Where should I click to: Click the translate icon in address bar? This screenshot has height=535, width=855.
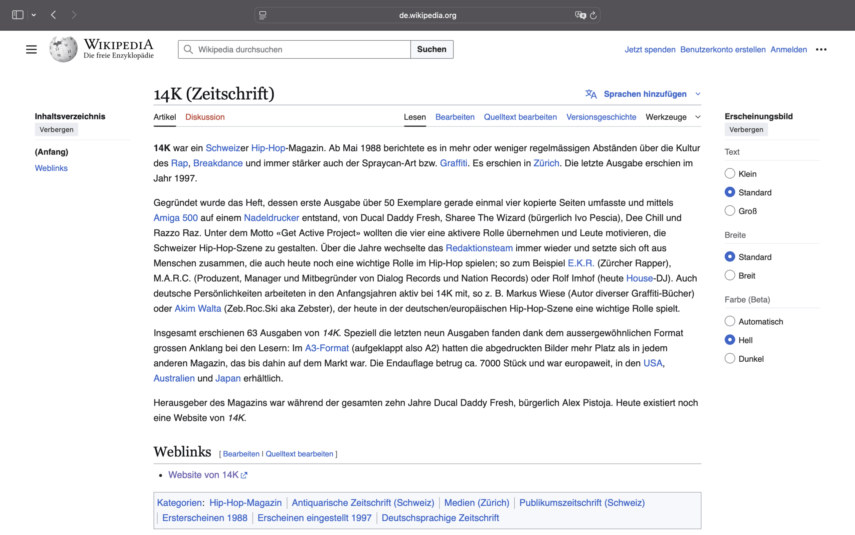pos(580,15)
